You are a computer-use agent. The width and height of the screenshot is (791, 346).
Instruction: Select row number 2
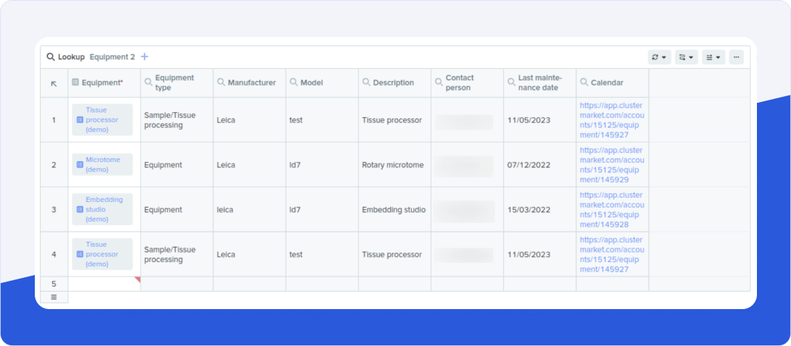point(54,165)
